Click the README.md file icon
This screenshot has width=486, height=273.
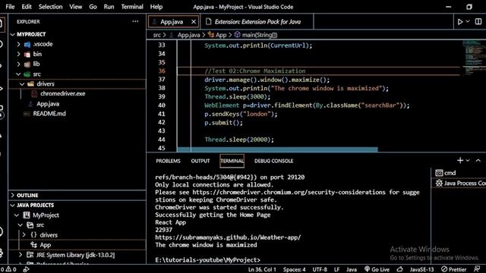pyautogui.click(x=27, y=114)
